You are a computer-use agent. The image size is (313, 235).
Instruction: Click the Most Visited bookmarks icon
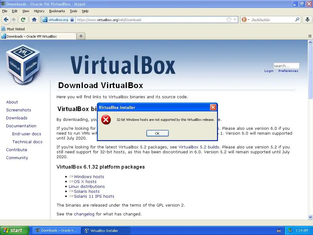[x=3, y=29]
